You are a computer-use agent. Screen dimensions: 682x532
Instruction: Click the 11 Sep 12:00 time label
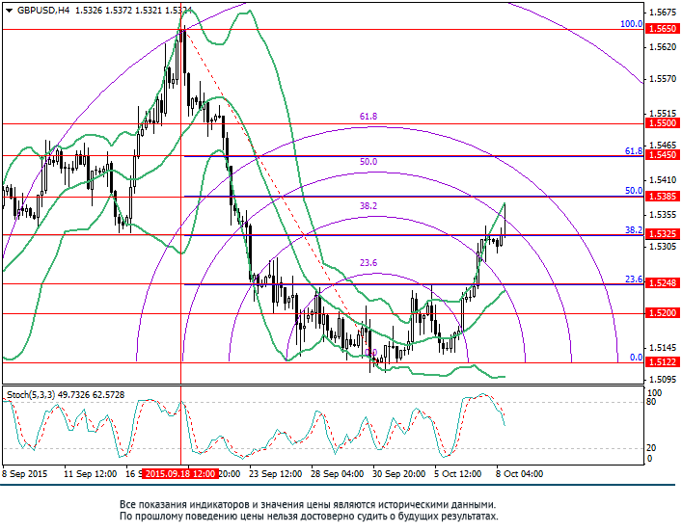coord(90,474)
